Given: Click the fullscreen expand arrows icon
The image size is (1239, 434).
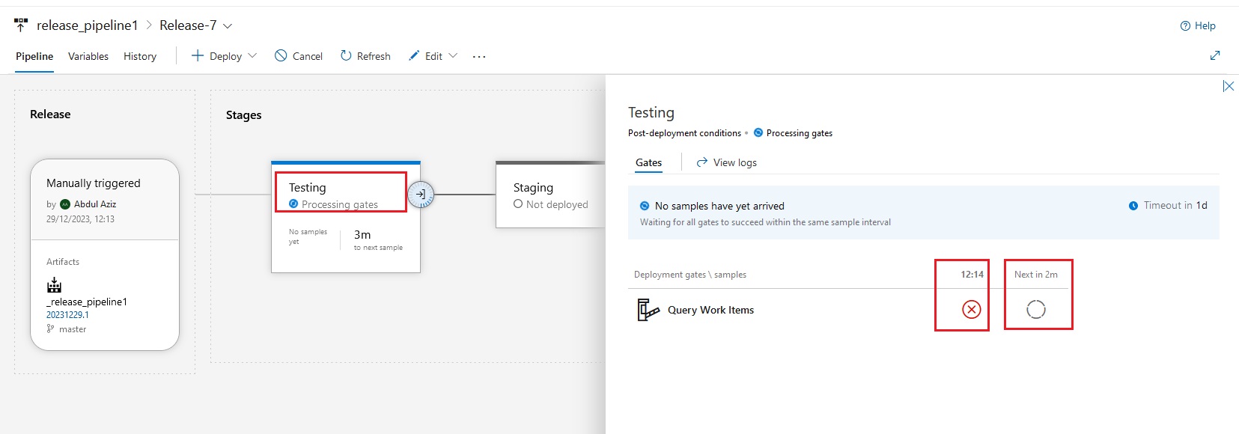Looking at the screenshot, I should 1215,55.
